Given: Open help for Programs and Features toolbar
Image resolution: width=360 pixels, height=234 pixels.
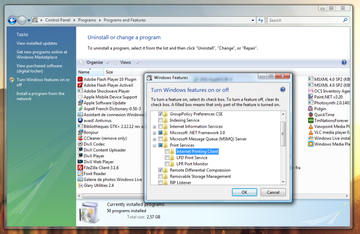Looking at the screenshot, I should coord(344,63).
